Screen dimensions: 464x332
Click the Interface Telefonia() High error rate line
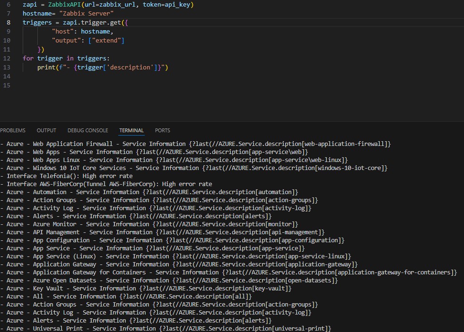(x=67, y=176)
